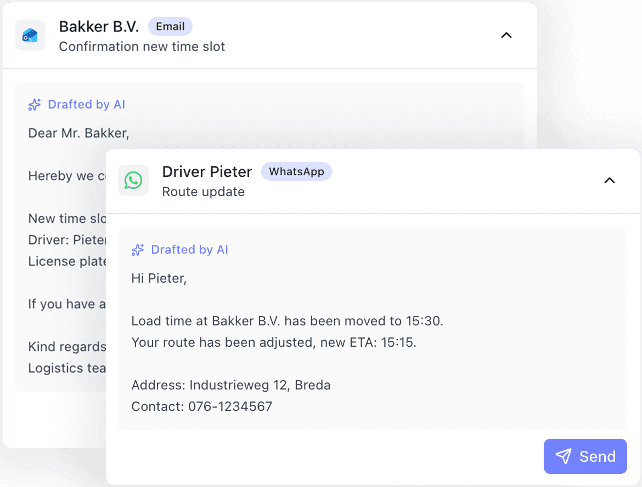Click 'Contact: 076-1234567' line
Image resolution: width=642 pixels, height=487 pixels.
202,406
